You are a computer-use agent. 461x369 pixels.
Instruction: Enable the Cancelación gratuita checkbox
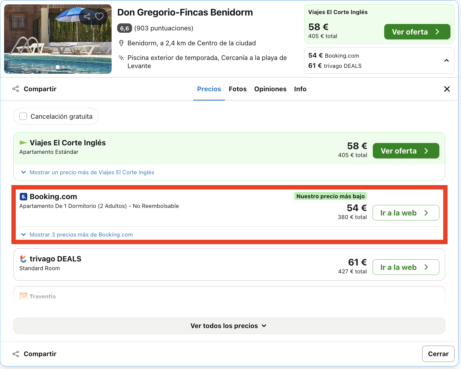tap(23, 116)
